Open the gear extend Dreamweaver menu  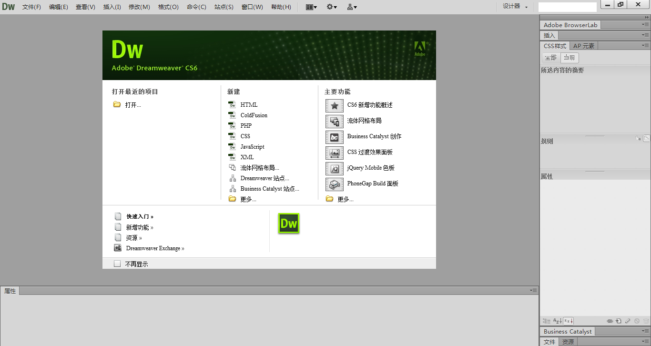tap(332, 7)
